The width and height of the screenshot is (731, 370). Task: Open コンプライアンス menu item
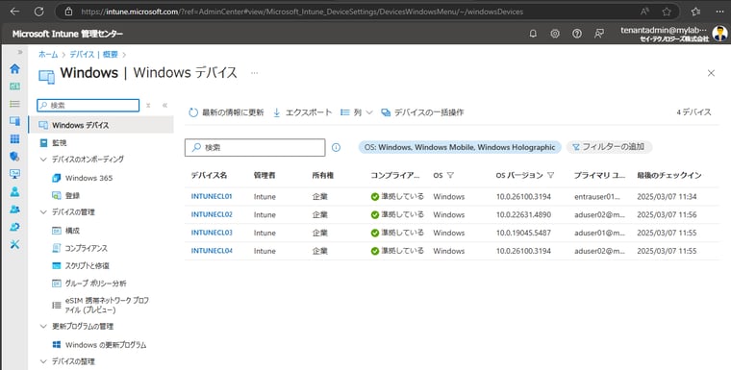tap(87, 248)
